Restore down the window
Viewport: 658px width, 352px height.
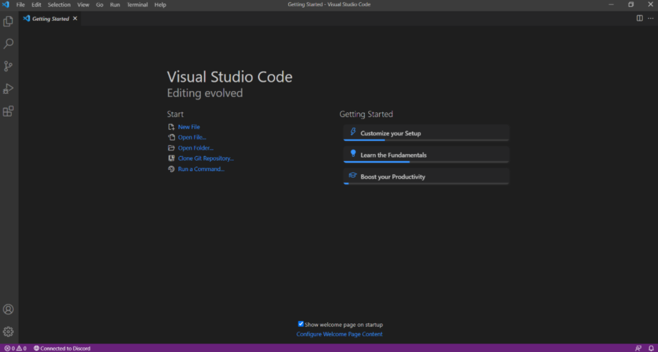coord(631,5)
